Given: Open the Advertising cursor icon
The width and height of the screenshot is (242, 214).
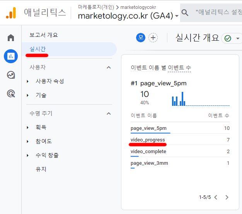Looking at the screenshot, I should 11,93.
